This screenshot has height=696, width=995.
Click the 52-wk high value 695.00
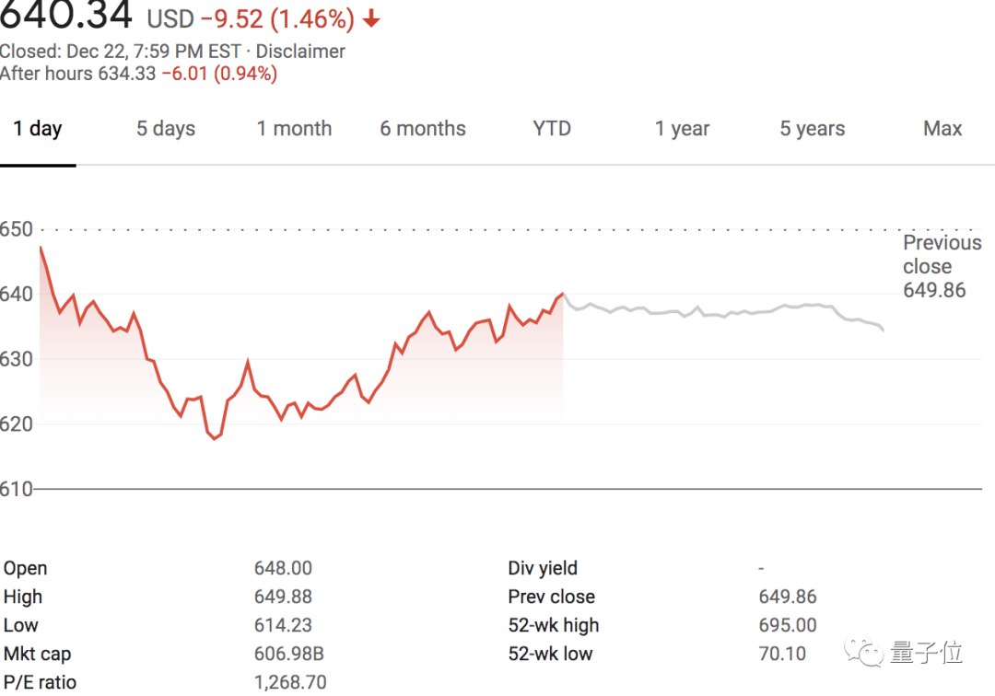click(x=788, y=625)
